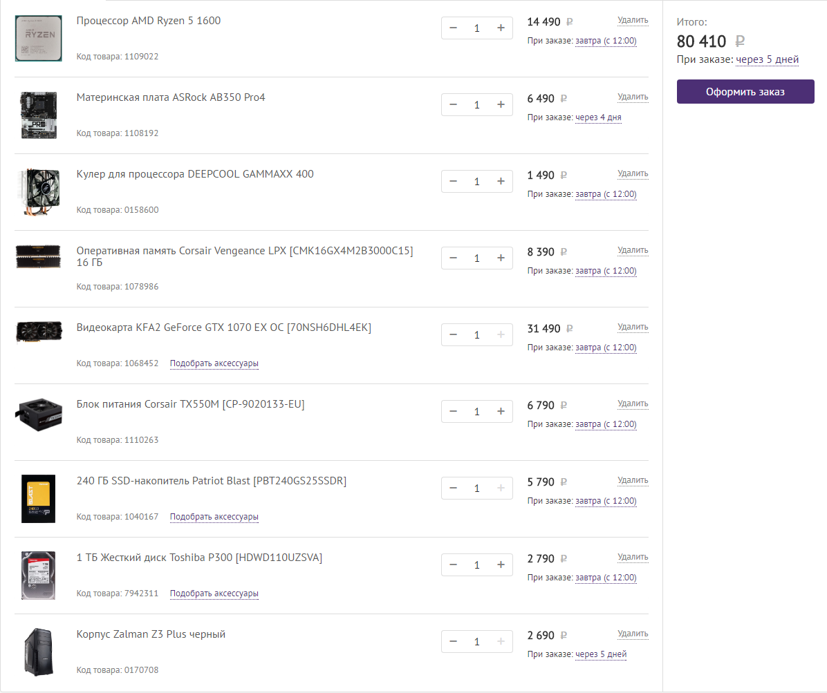Open product title Блок питания Corsair TX550M
This screenshot has height=693, width=827.
click(x=190, y=404)
